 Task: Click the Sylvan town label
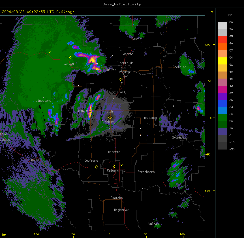pyautogui.click(x=110, y=69)
